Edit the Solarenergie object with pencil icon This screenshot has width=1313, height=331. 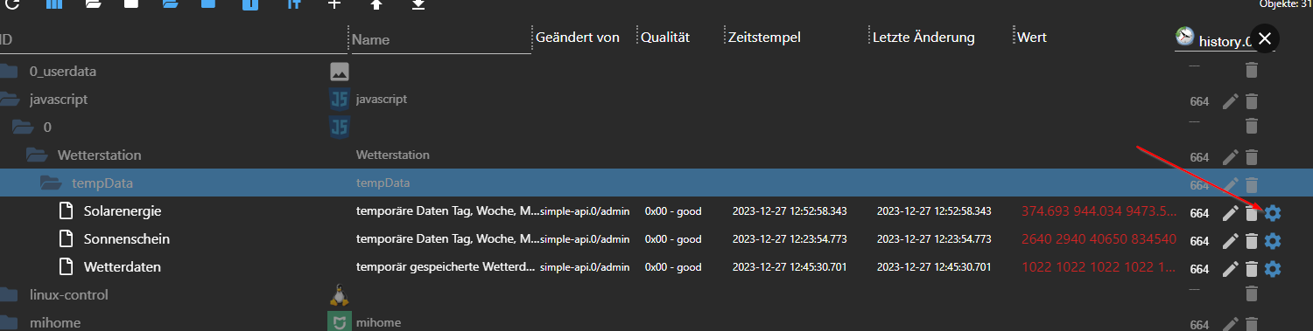pos(1231,213)
